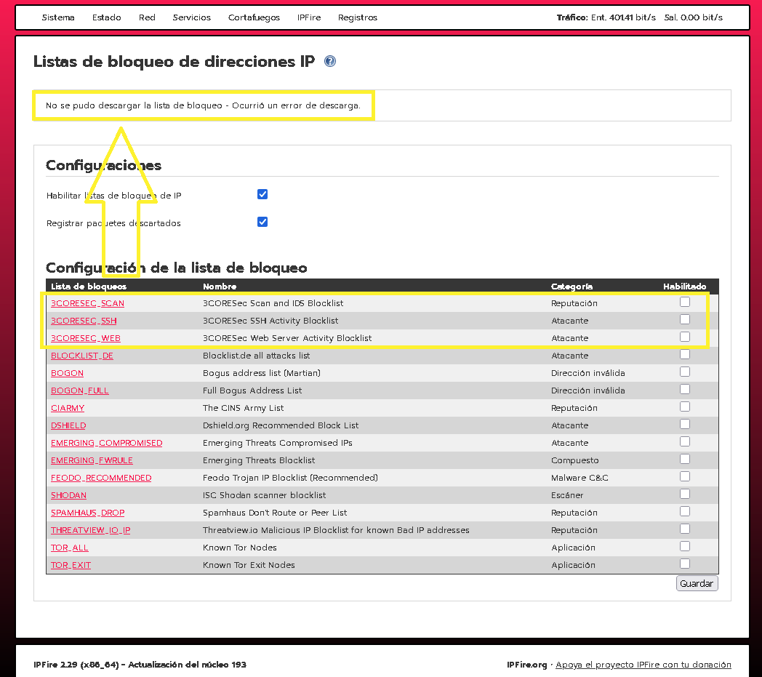Viewport: 762px width, 677px height.
Task: Click the Habilitado column header
Action: (x=684, y=287)
